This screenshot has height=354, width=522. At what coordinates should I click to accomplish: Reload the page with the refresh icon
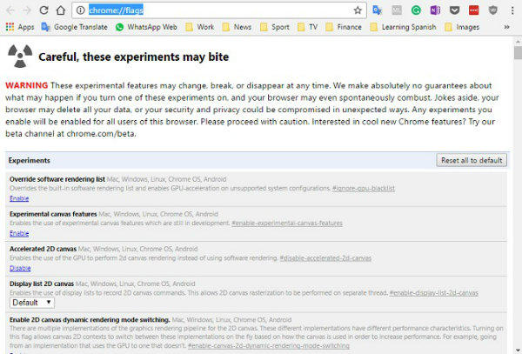click(x=43, y=10)
